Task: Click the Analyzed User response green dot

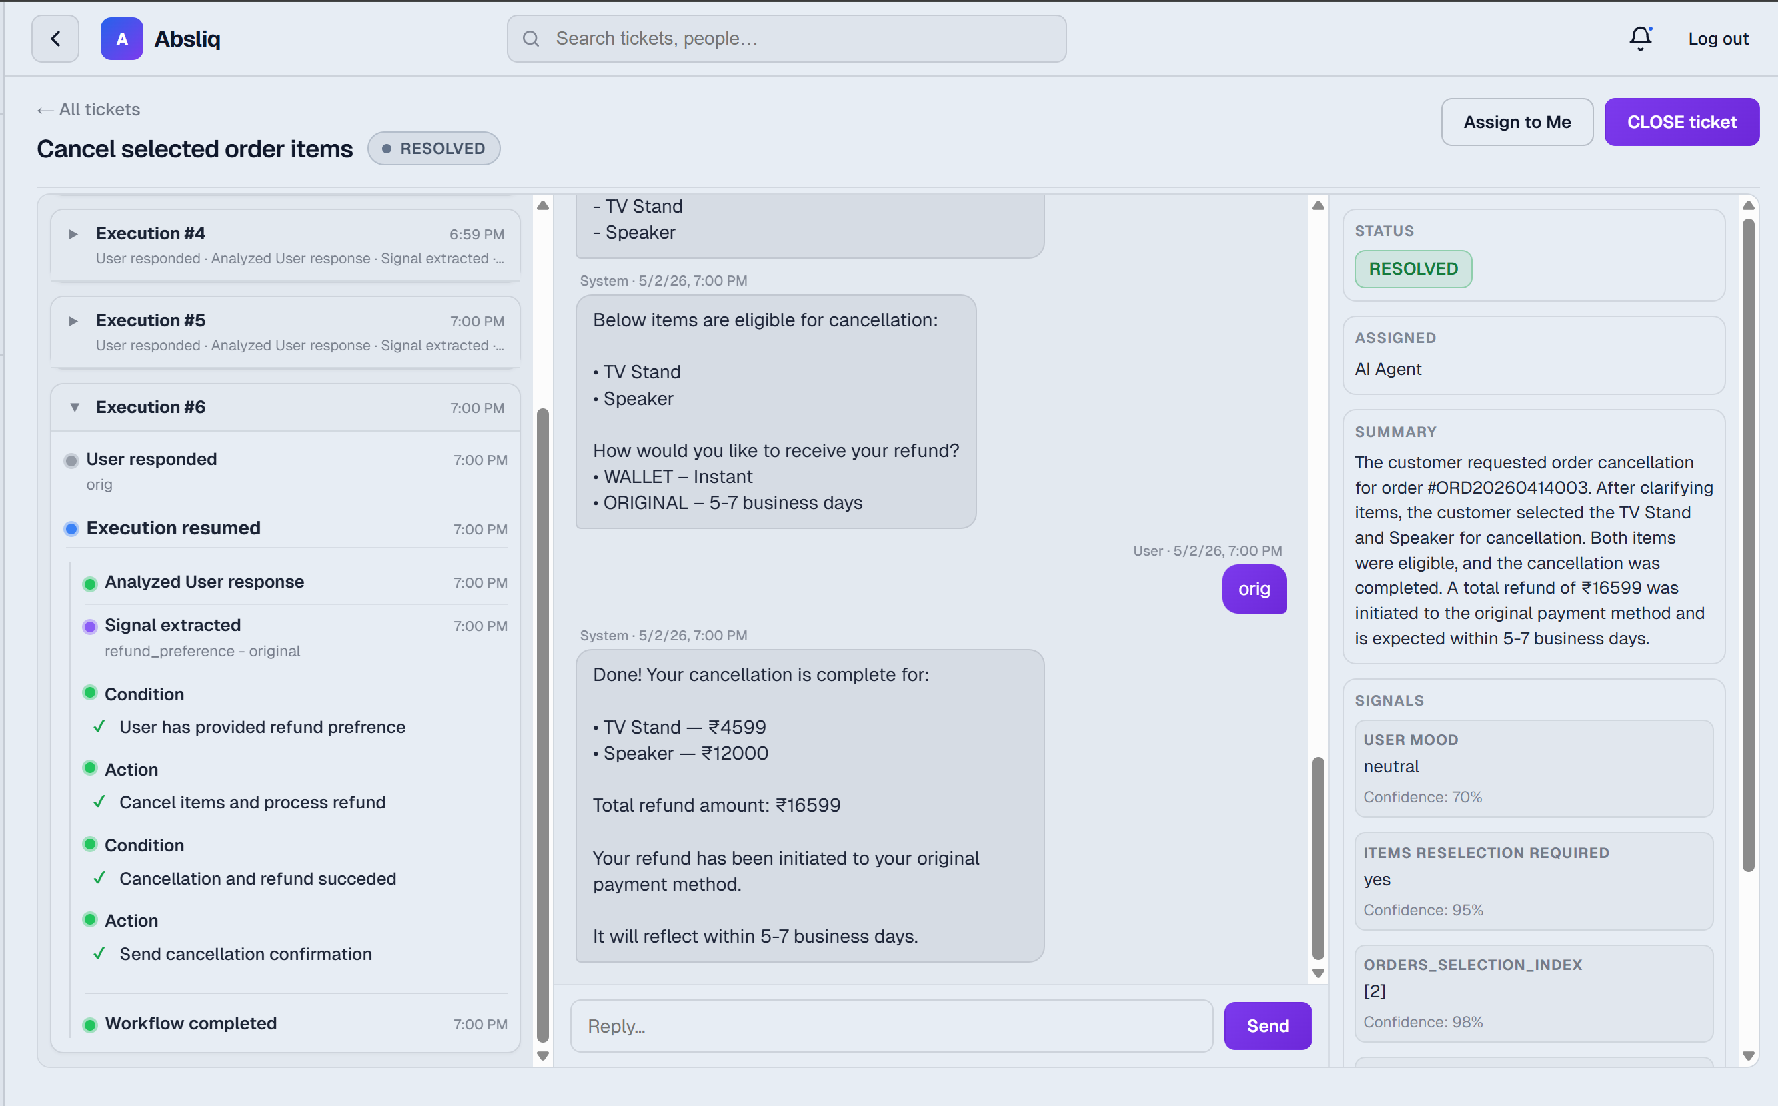Action: pyautogui.click(x=90, y=584)
